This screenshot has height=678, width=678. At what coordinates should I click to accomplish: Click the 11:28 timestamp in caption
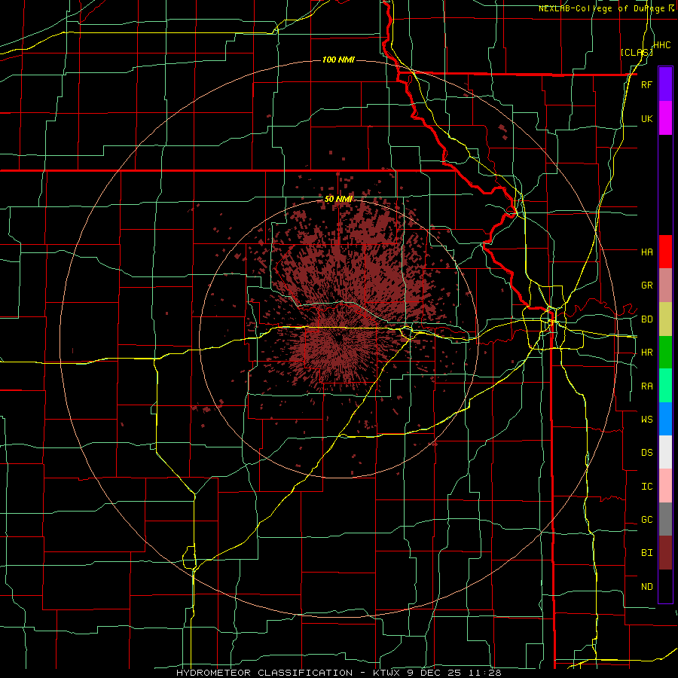click(487, 673)
